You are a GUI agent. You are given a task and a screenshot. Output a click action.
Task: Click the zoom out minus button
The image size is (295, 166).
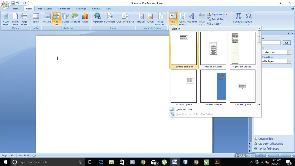coord(266,155)
